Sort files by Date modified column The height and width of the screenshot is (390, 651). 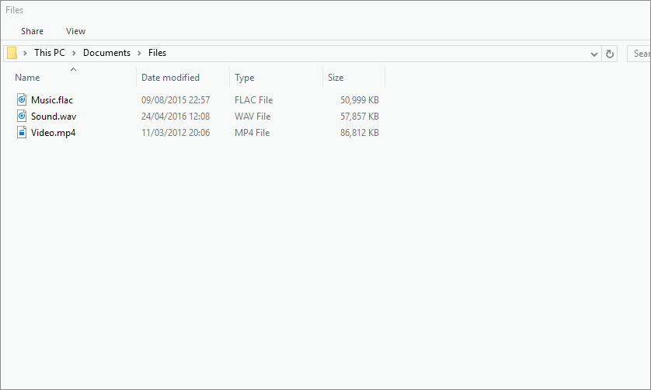170,78
